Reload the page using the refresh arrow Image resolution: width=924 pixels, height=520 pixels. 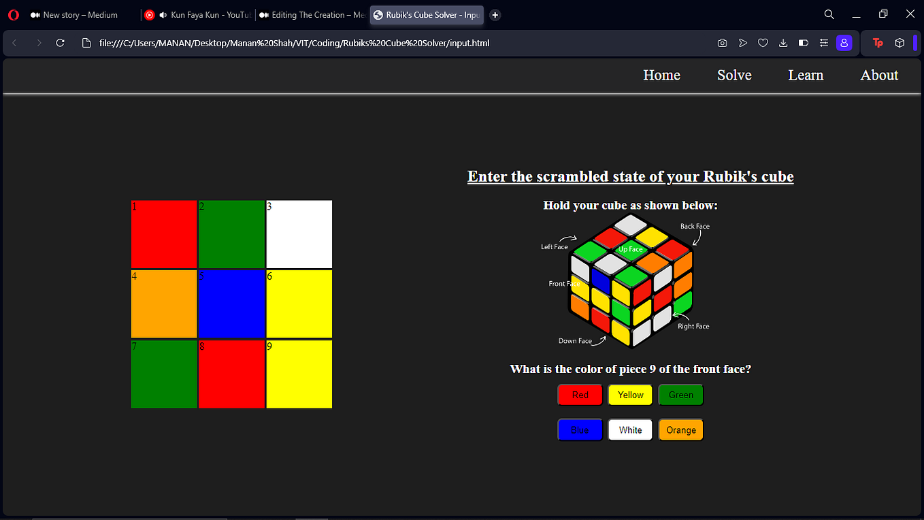60,42
